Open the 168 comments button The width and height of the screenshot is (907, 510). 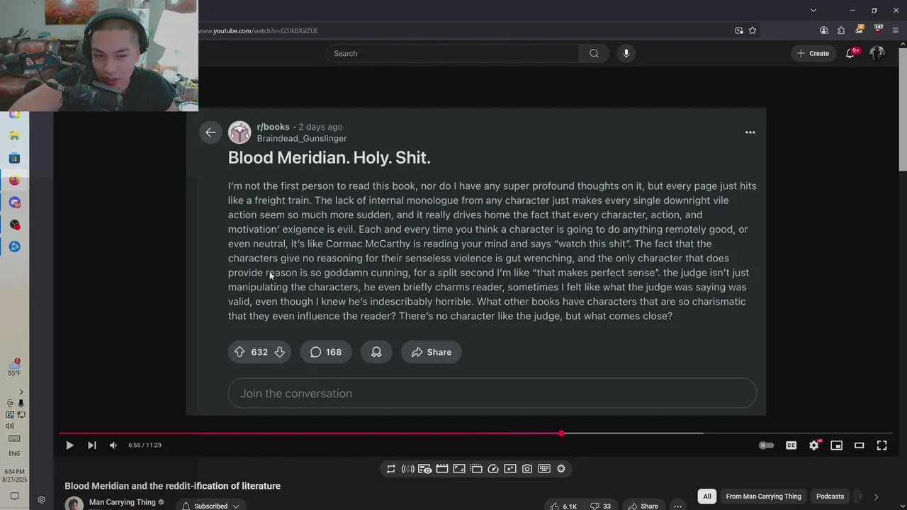point(326,352)
